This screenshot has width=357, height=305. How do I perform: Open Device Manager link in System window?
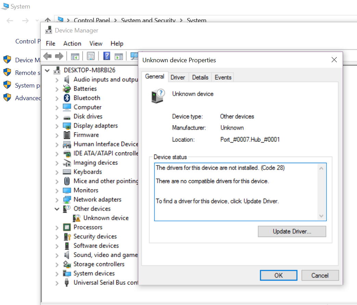(27, 60)
